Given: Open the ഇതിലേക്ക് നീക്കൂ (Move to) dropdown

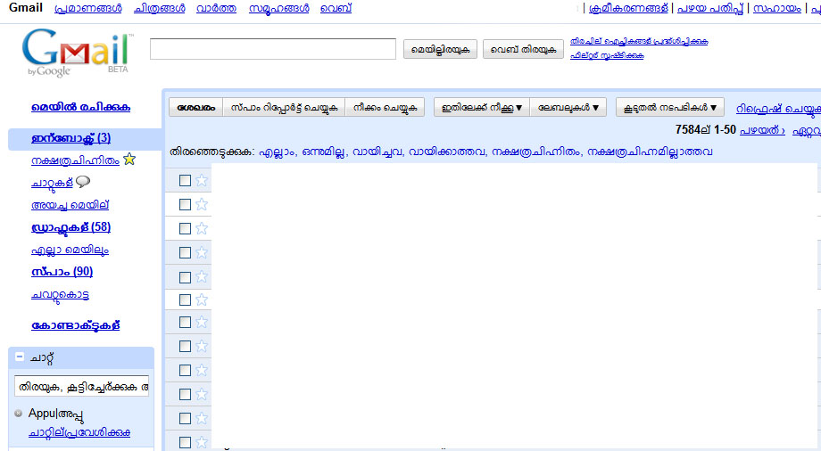Looking at the screenshot, I should click(482, 107).
